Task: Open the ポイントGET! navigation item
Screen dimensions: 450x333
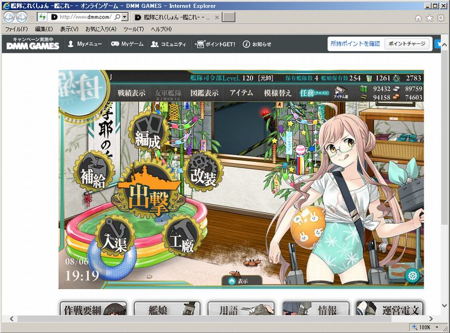Action: point(215,44)
